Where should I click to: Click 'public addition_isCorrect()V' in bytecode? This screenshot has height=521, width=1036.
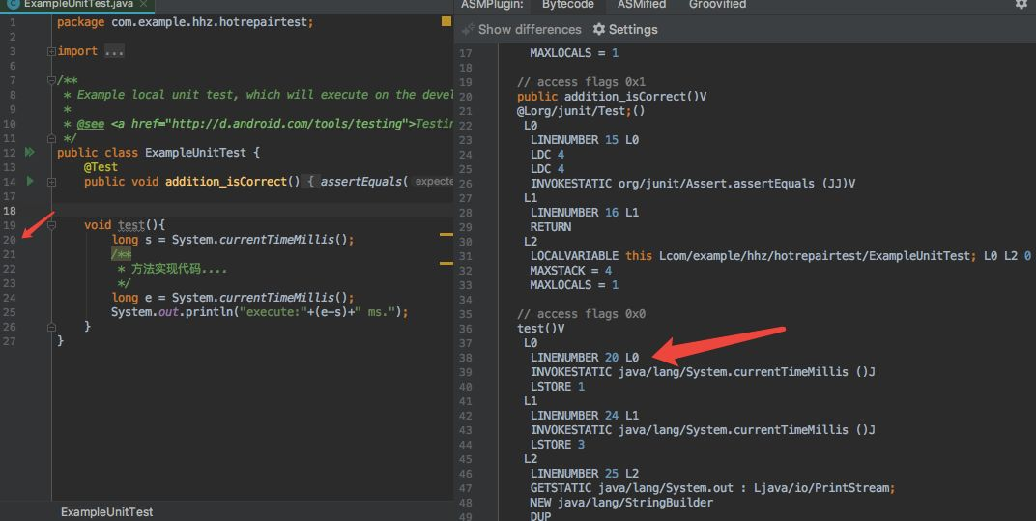pos(612,96)
